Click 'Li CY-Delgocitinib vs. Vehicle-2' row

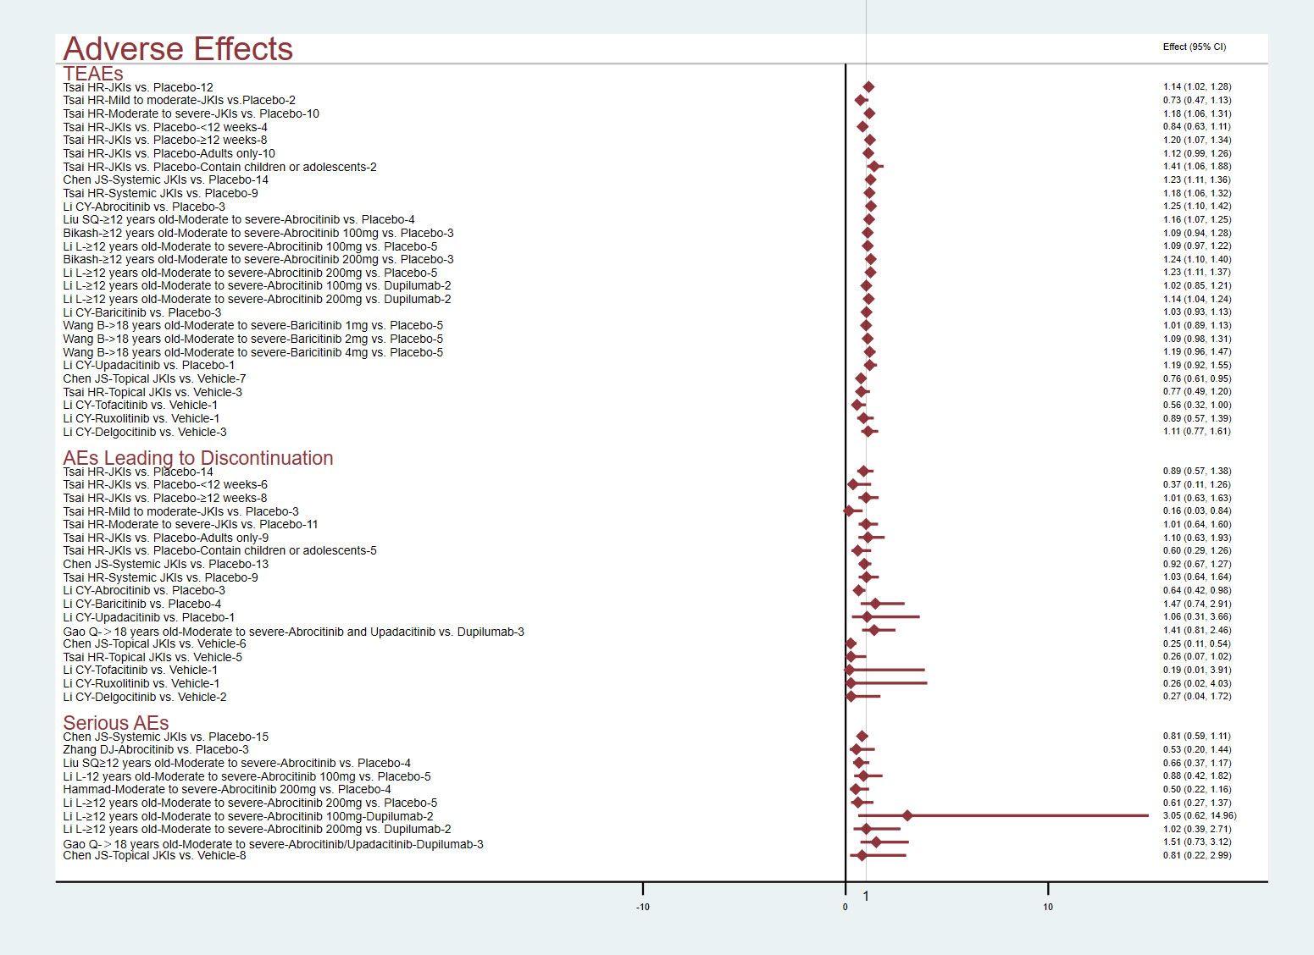(145, 697)
